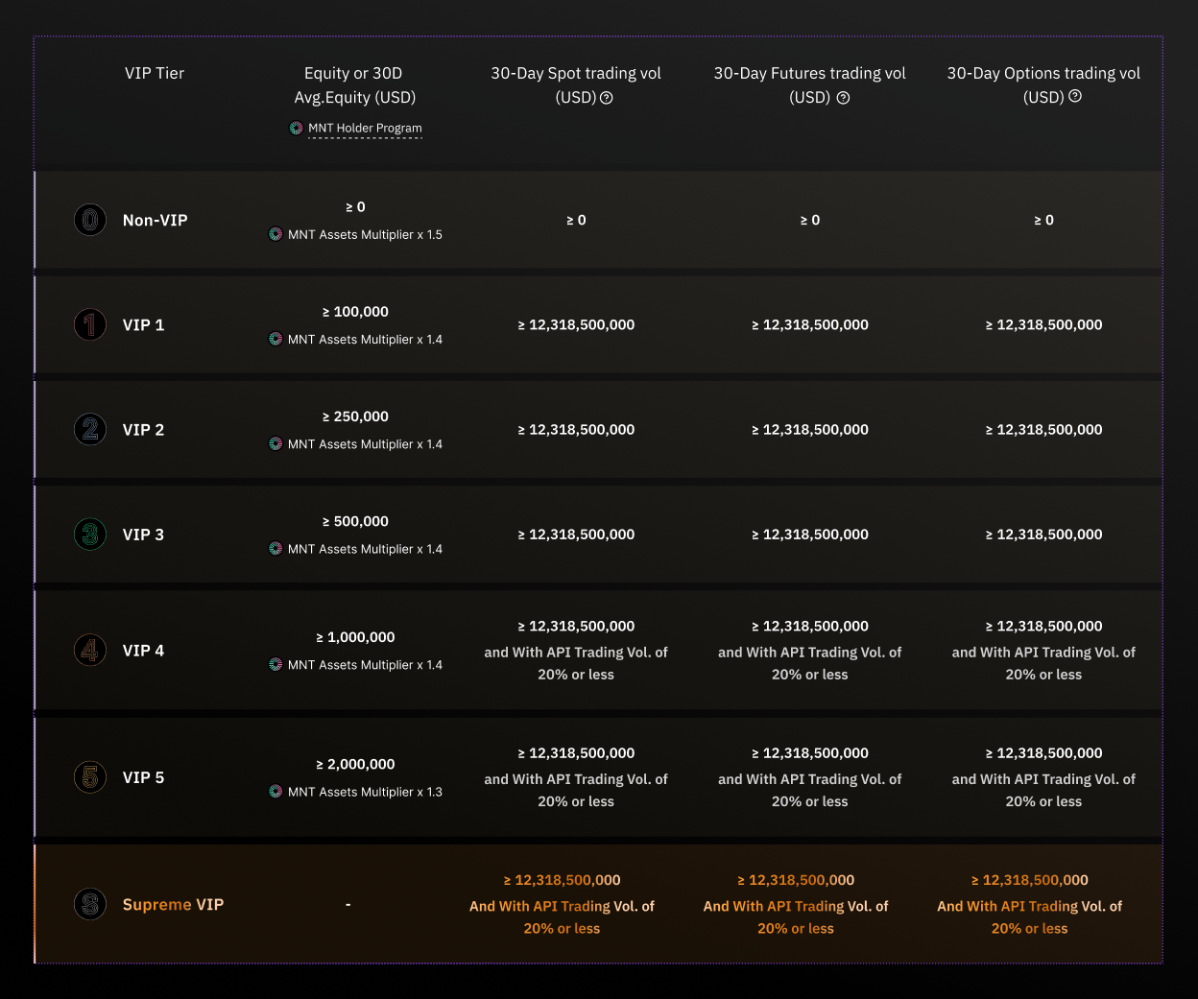The height and width of the screenshot is (999, 1198).
Task: Click the MNT icon beside VIP 5 multiplier
Action: click(x=275, y=792)
